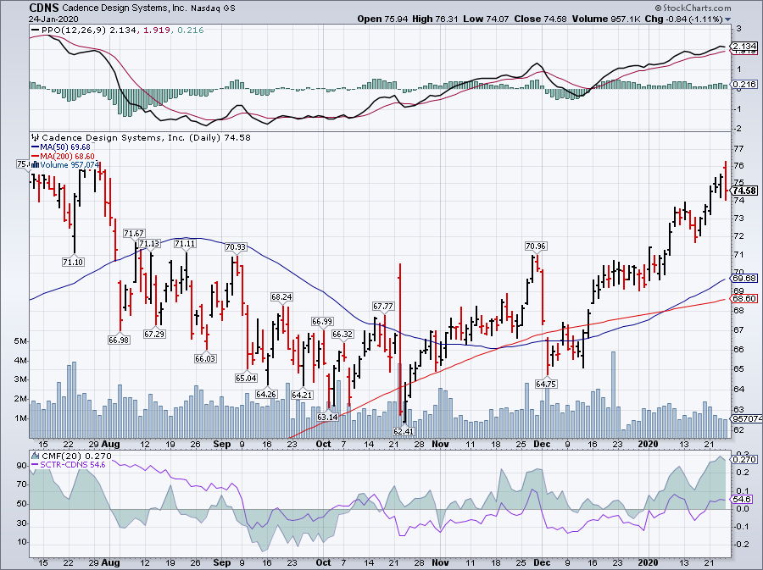
Task: Click the 'Nasdaq GS' exchange label
Action: click(x=213, y=8)
